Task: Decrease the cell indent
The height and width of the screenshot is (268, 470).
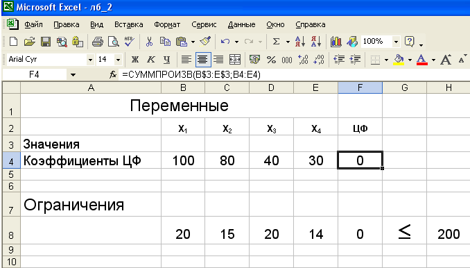Action: pyautogui.click(x=339, y=60)
